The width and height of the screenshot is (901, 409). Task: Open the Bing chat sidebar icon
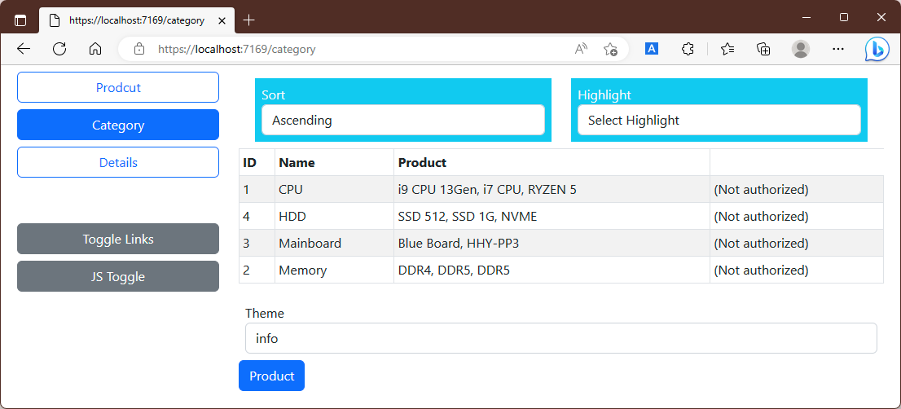click(x=877, y=50)
